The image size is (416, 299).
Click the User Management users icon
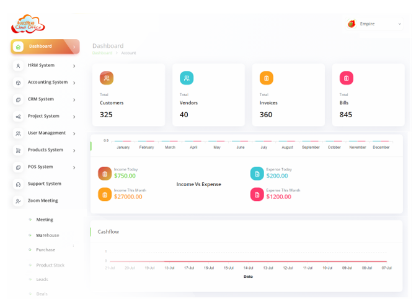pos(18,133)
